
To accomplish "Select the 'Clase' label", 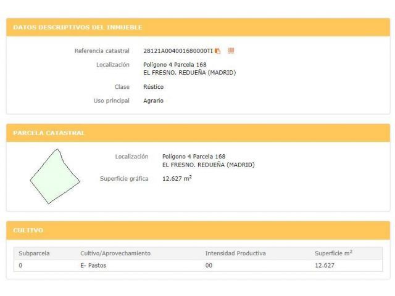I will 122,87.
